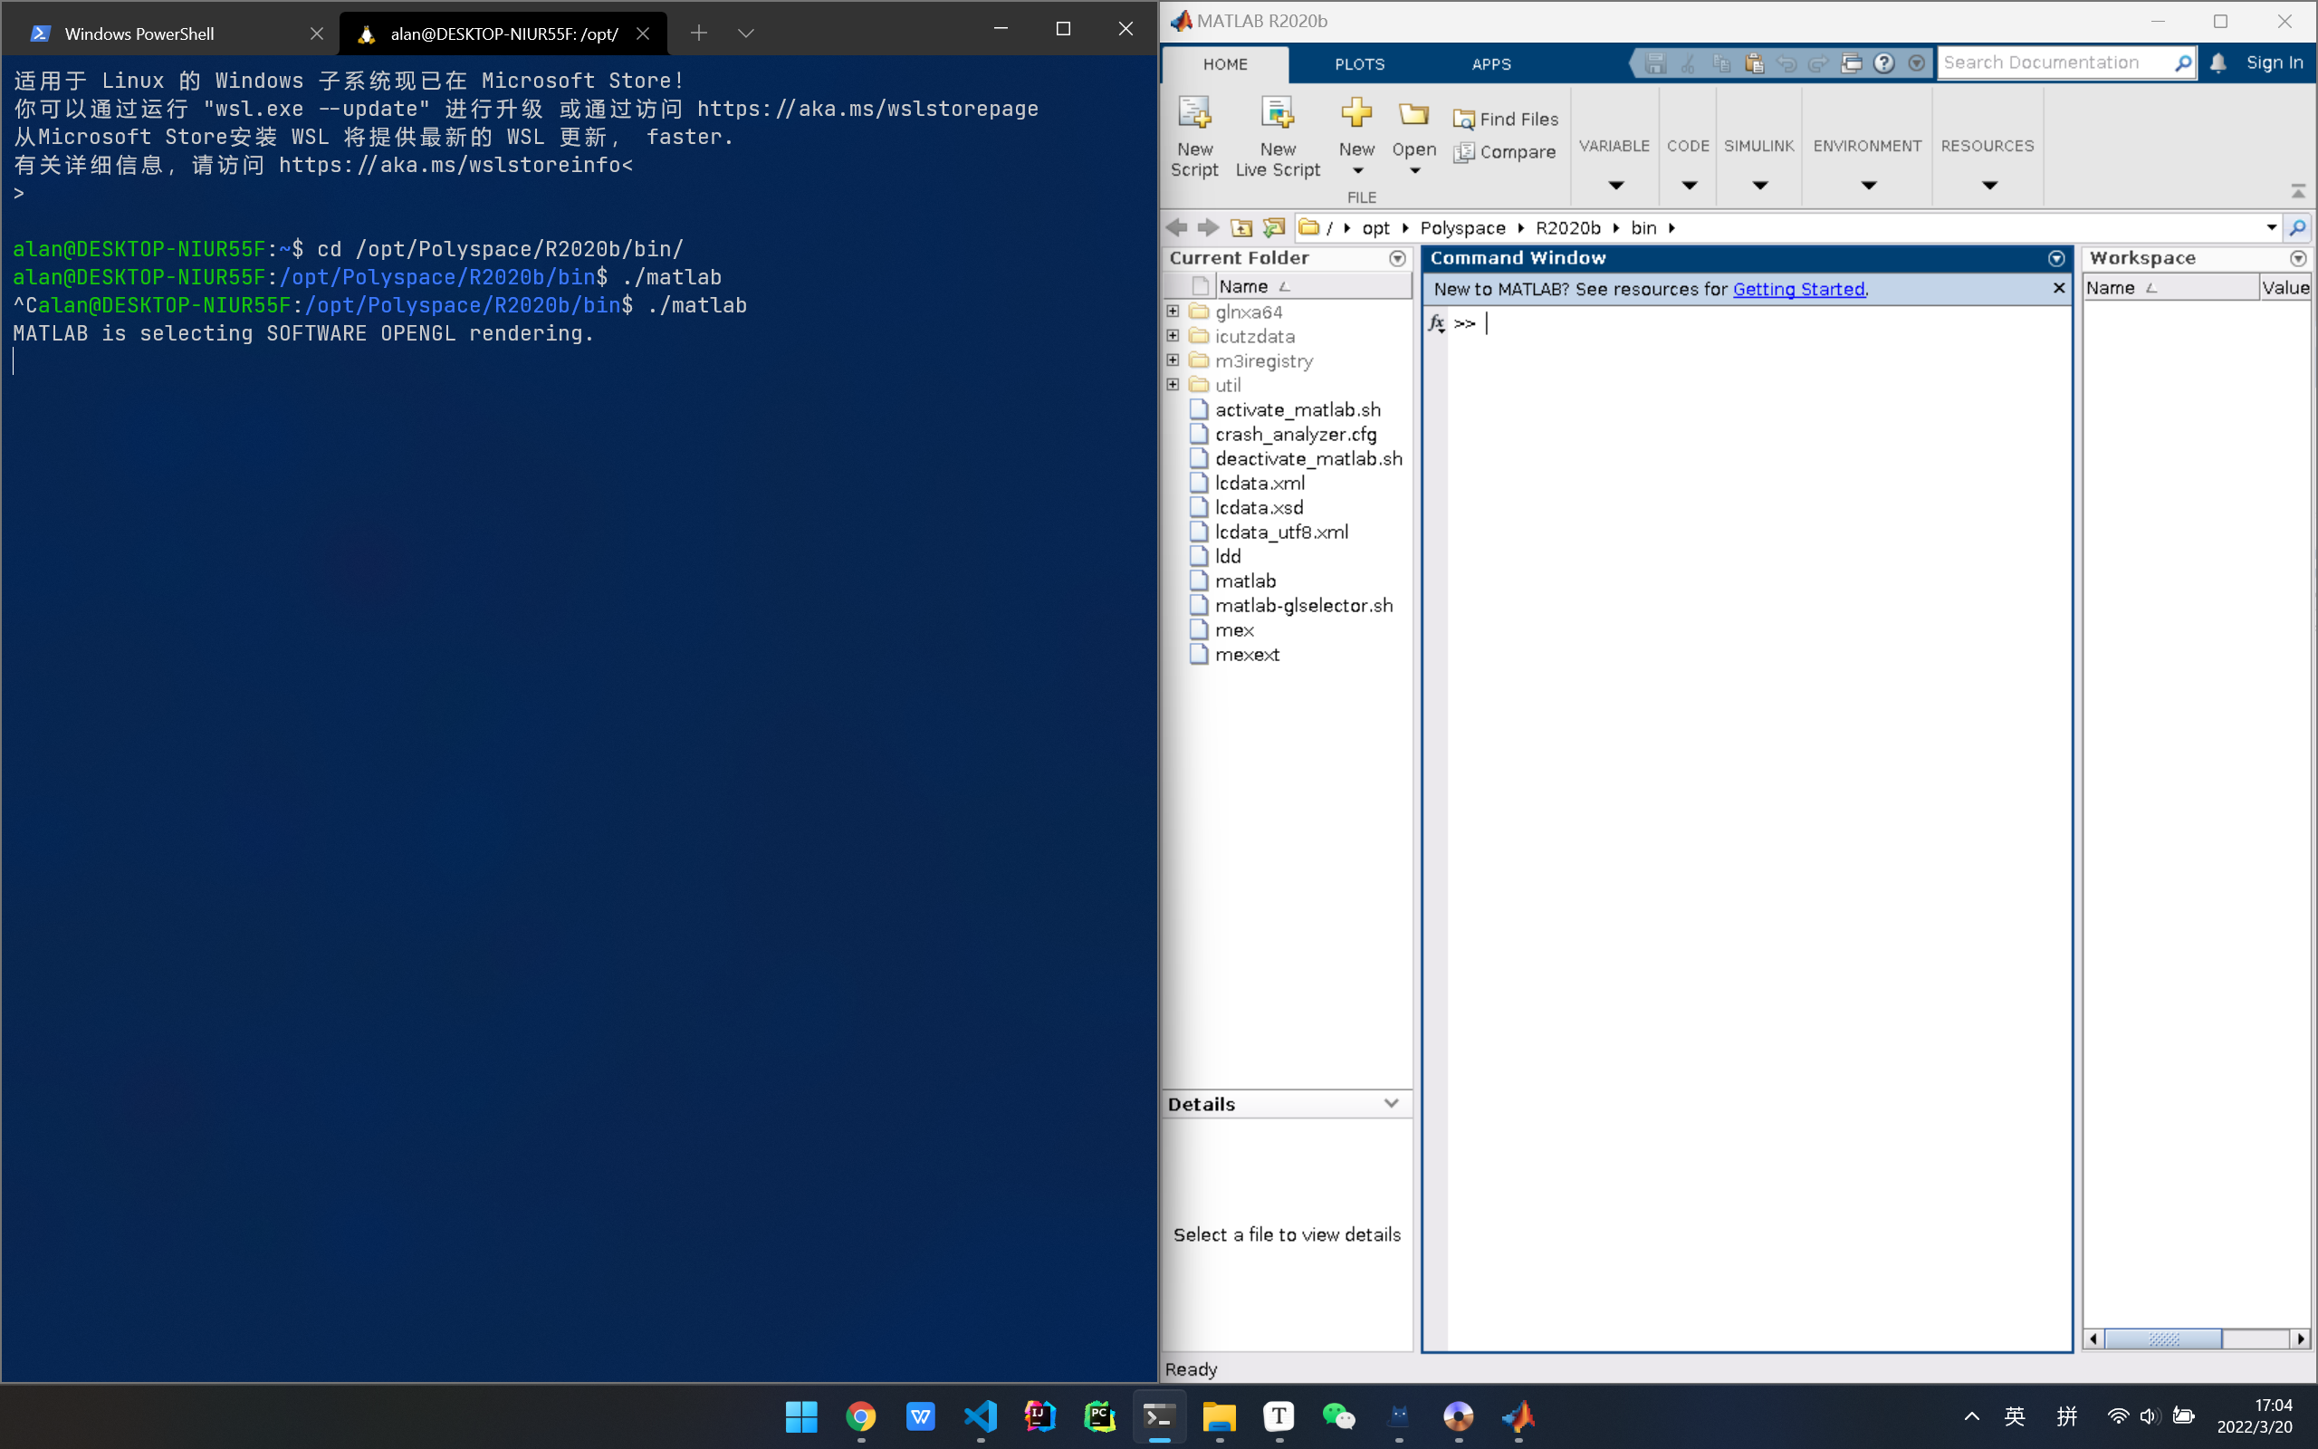Toggle the Workspace panel collapse arrow
This screenshot has width=2318, height=1449.
click(2300, 257)
